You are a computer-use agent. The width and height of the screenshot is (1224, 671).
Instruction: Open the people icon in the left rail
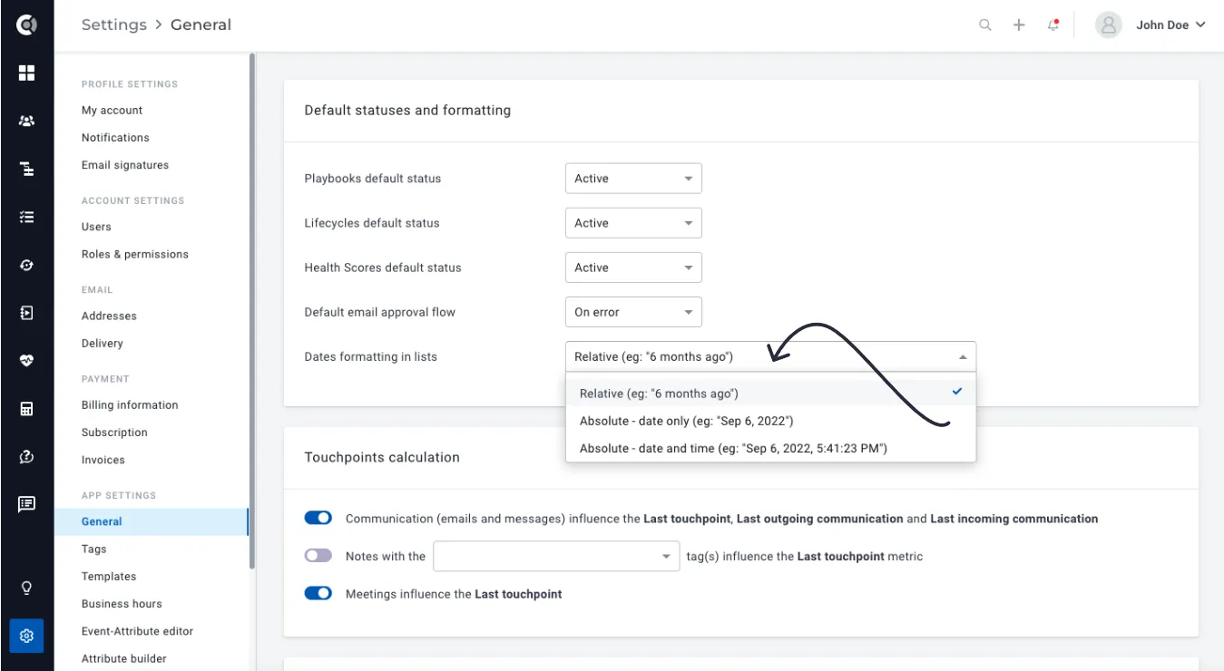[x=26, y=121]
